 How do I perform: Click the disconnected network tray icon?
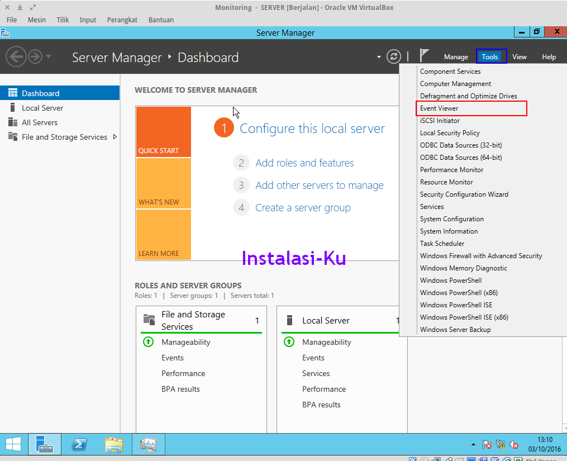[x=501, y=444]
